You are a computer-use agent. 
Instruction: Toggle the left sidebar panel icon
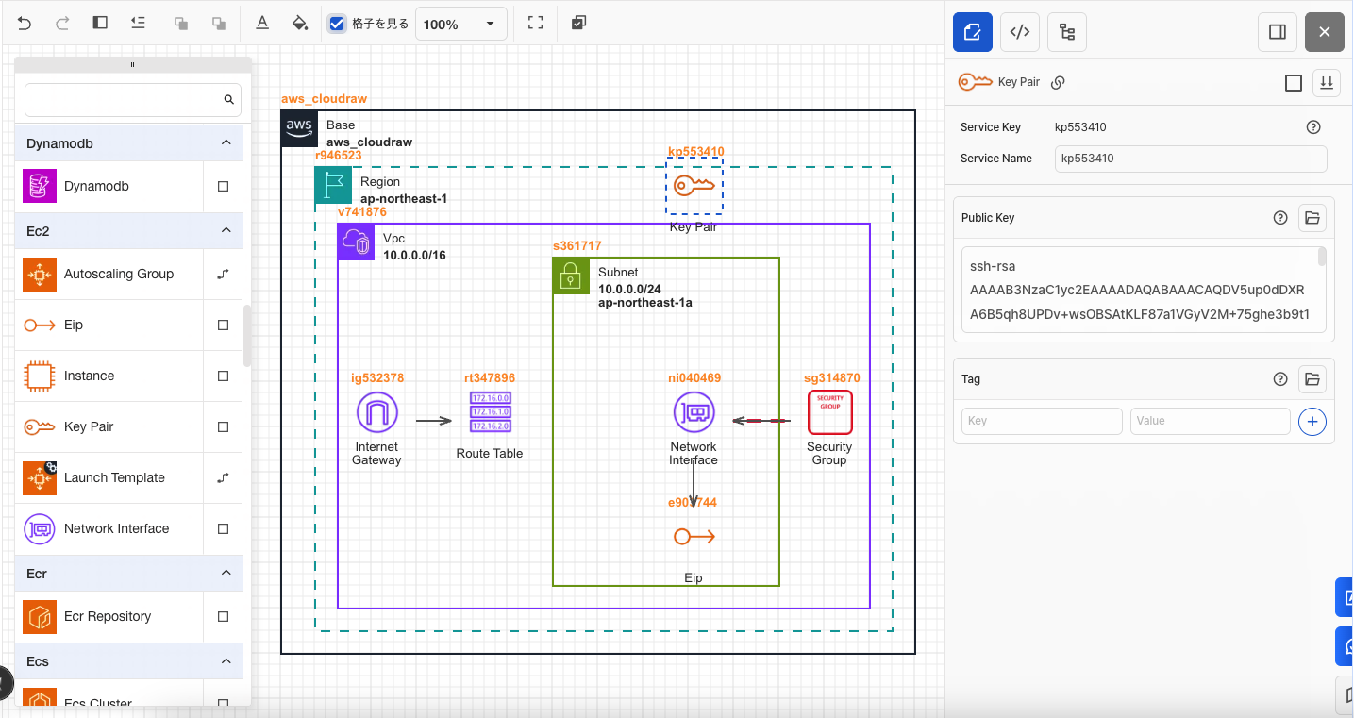pyautogui.click(x=100, y=24)
